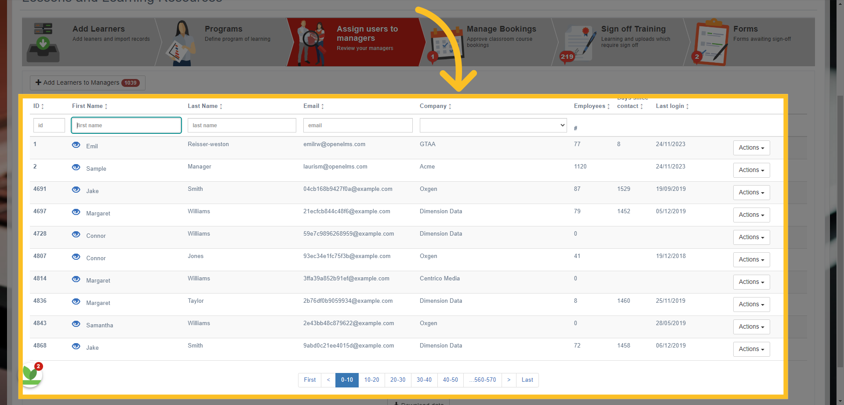Open the Manage Bookings calendar icon
The image size is (844, 405).
click(x=446, y=45)
